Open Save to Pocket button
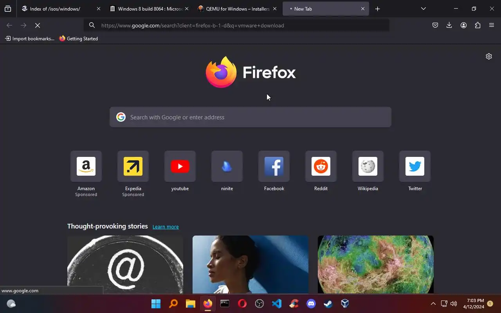This screenshot has width=501, height=313. pos(435,25)
